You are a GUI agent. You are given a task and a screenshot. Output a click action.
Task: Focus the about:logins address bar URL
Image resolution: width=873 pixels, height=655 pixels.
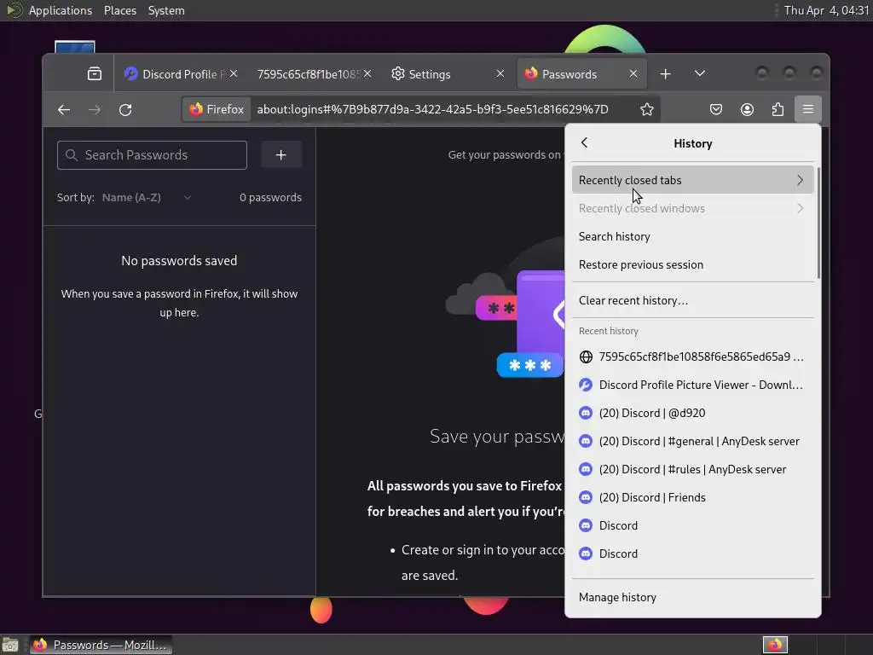pos(432,110)
